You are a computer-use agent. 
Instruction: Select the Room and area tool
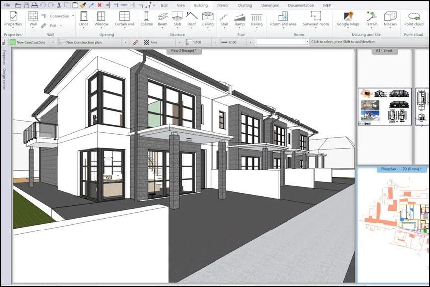(283, 19)
